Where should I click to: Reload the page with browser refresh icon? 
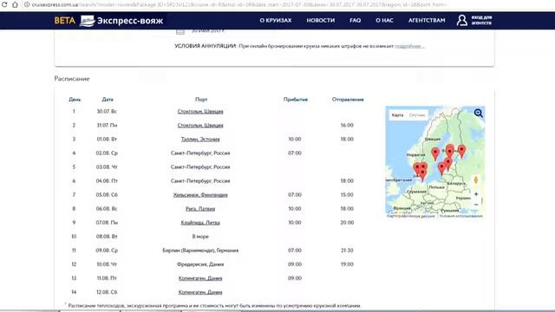point(4,4)
